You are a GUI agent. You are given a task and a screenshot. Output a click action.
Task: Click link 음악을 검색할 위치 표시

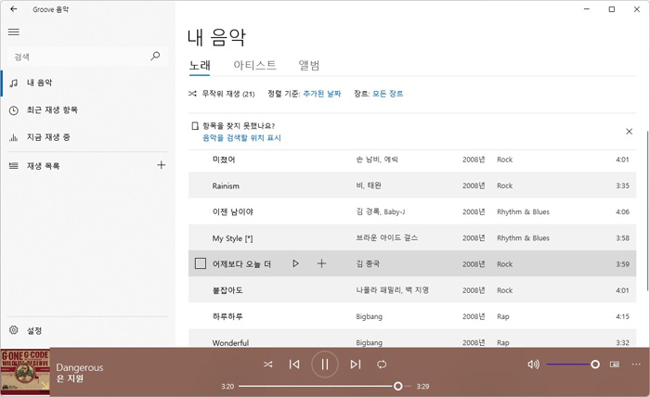[x=241, y=138]
